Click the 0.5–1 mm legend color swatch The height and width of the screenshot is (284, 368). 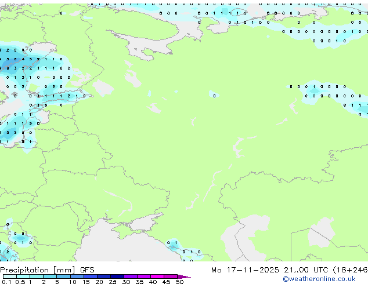(23, 276)
